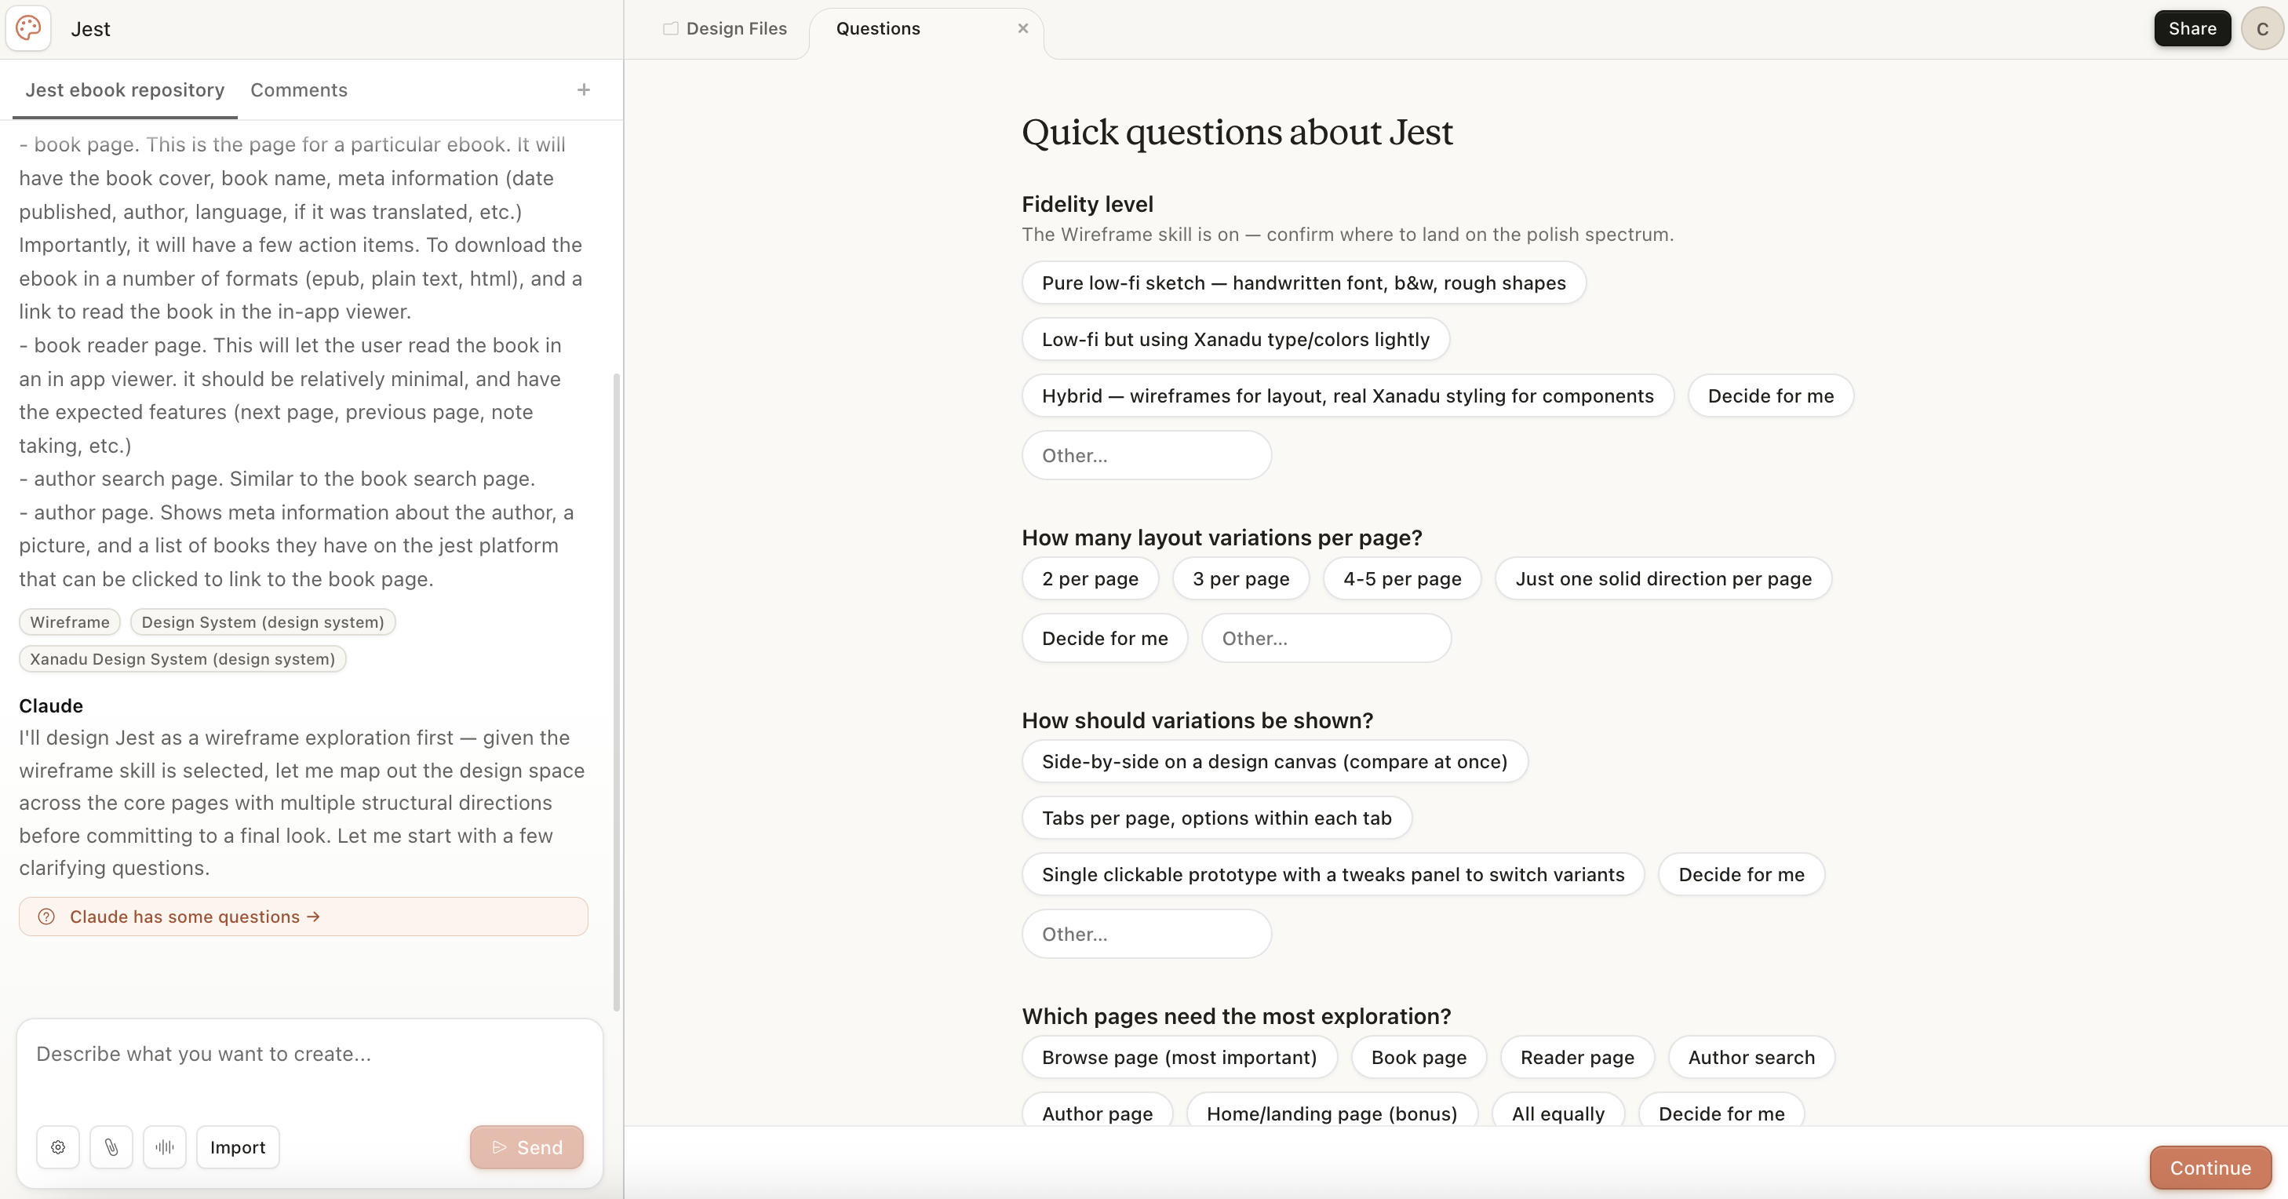Pick Decide for me under variations shown
Screen dimensions: 2288x1199
click(1741, 874)
